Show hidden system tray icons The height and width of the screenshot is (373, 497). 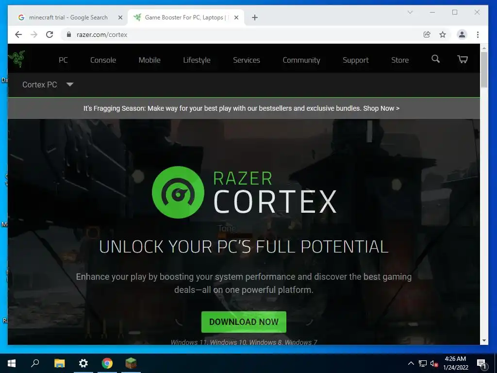(x=411, y=363)
